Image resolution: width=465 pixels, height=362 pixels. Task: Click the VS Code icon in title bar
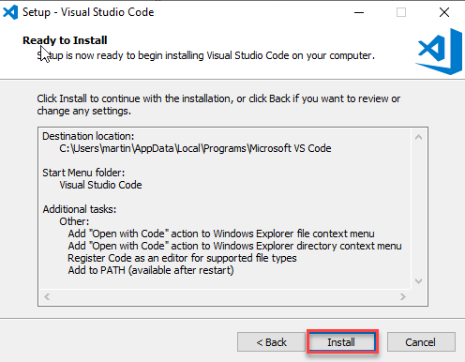[10, 12]
